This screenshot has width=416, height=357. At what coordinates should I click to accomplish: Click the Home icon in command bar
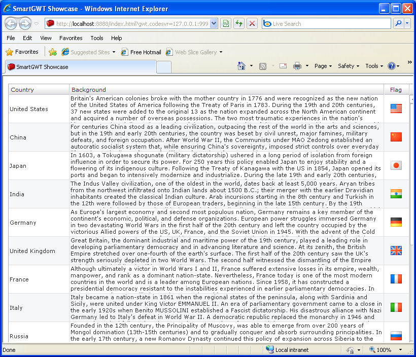click(241, 66)
